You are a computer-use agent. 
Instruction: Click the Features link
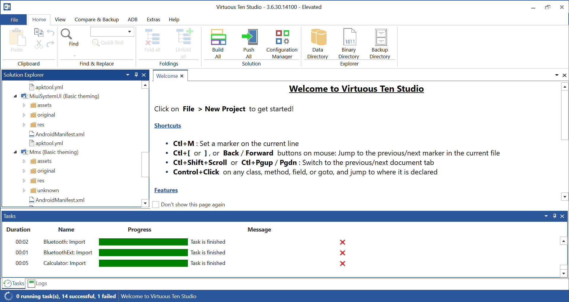166,190
